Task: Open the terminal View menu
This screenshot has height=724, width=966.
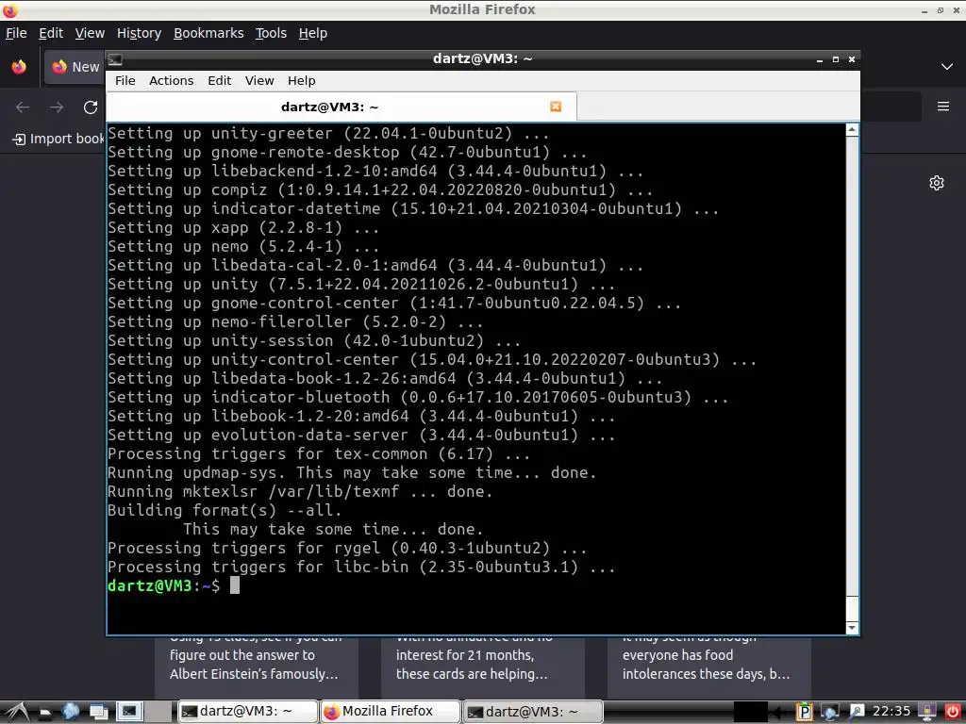Action: (259, 81)
